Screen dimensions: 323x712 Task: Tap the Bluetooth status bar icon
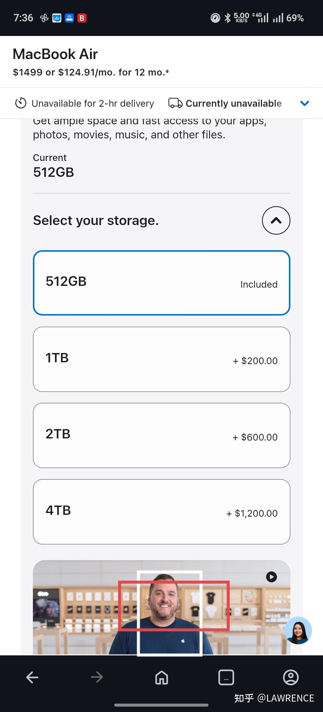[228, 18]
